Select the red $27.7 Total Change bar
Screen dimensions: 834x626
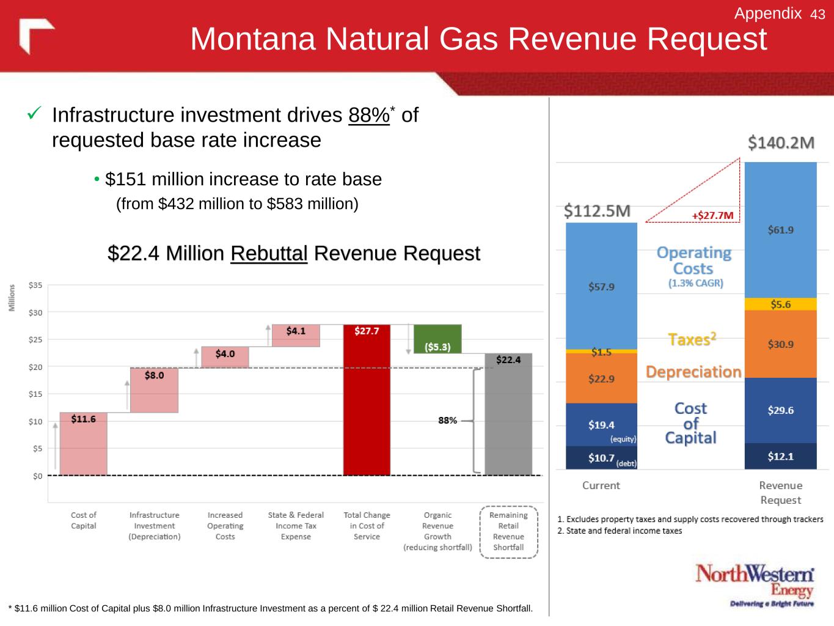[x=367, y=403]
